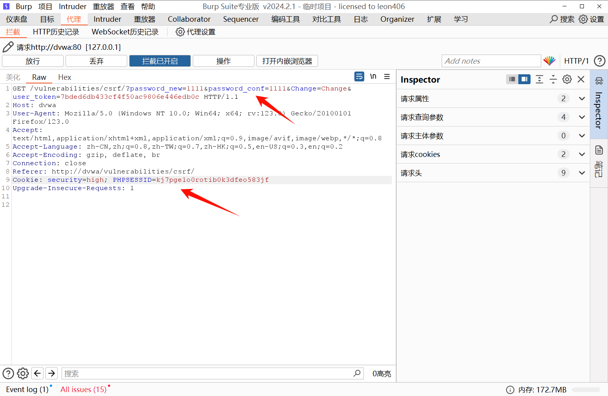The height and width of the screenshot is (396, 608).
Task: Go to next search match arrow
Action: (52, 373)
